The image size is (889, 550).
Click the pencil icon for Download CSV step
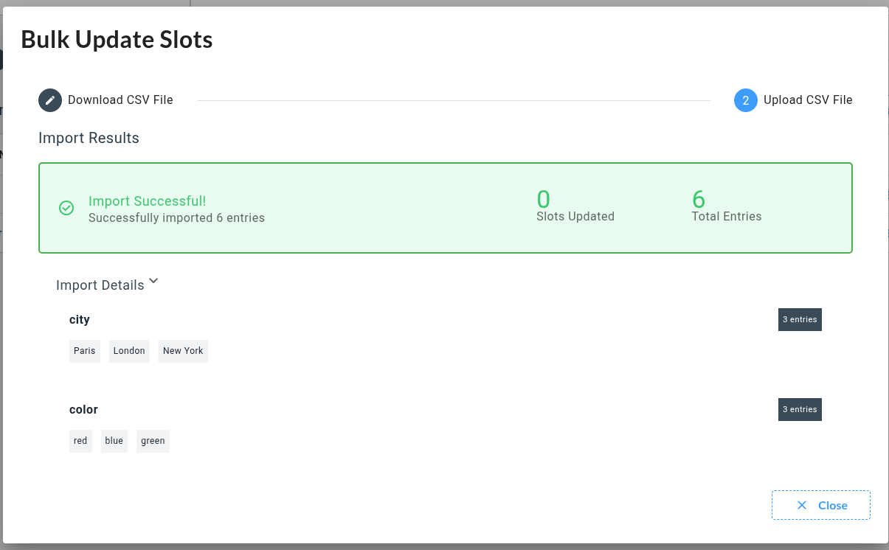[x=50, y=100]
